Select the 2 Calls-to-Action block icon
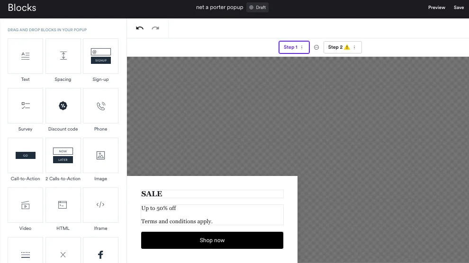This screenshot has height=263, width=469. tap(63, 155)
